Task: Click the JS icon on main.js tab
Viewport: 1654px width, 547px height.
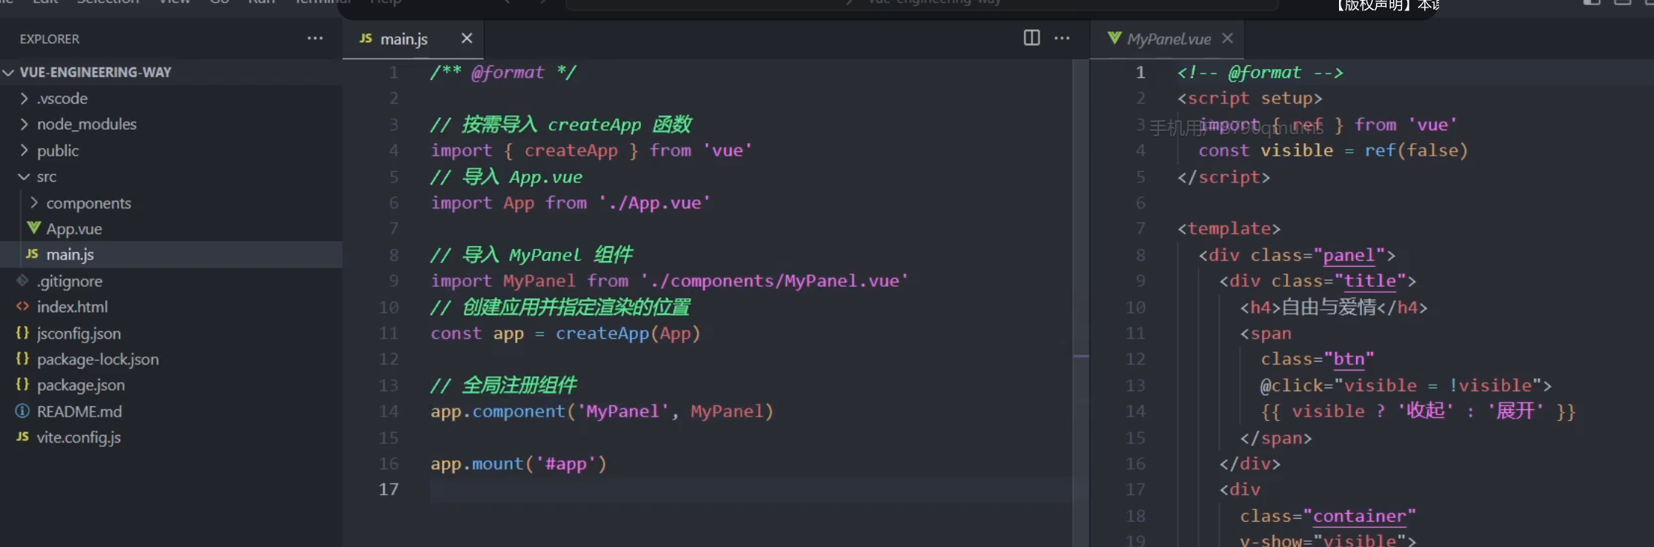Action: 365,38
